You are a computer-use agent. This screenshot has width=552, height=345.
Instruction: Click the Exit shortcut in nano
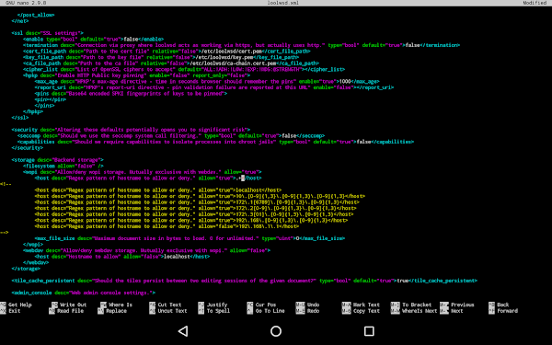(x=10, y=311)
